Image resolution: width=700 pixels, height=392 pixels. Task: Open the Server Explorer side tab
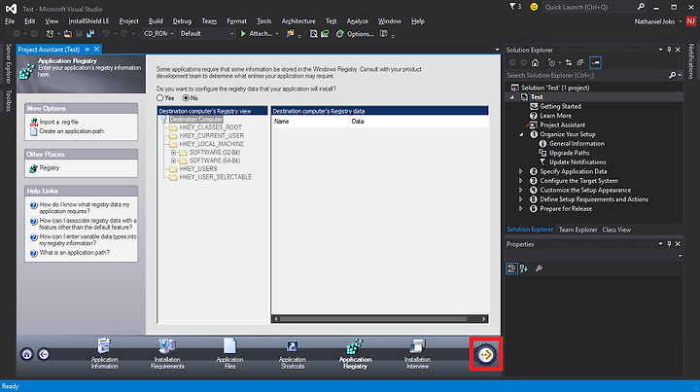click(x=9, y=64)
